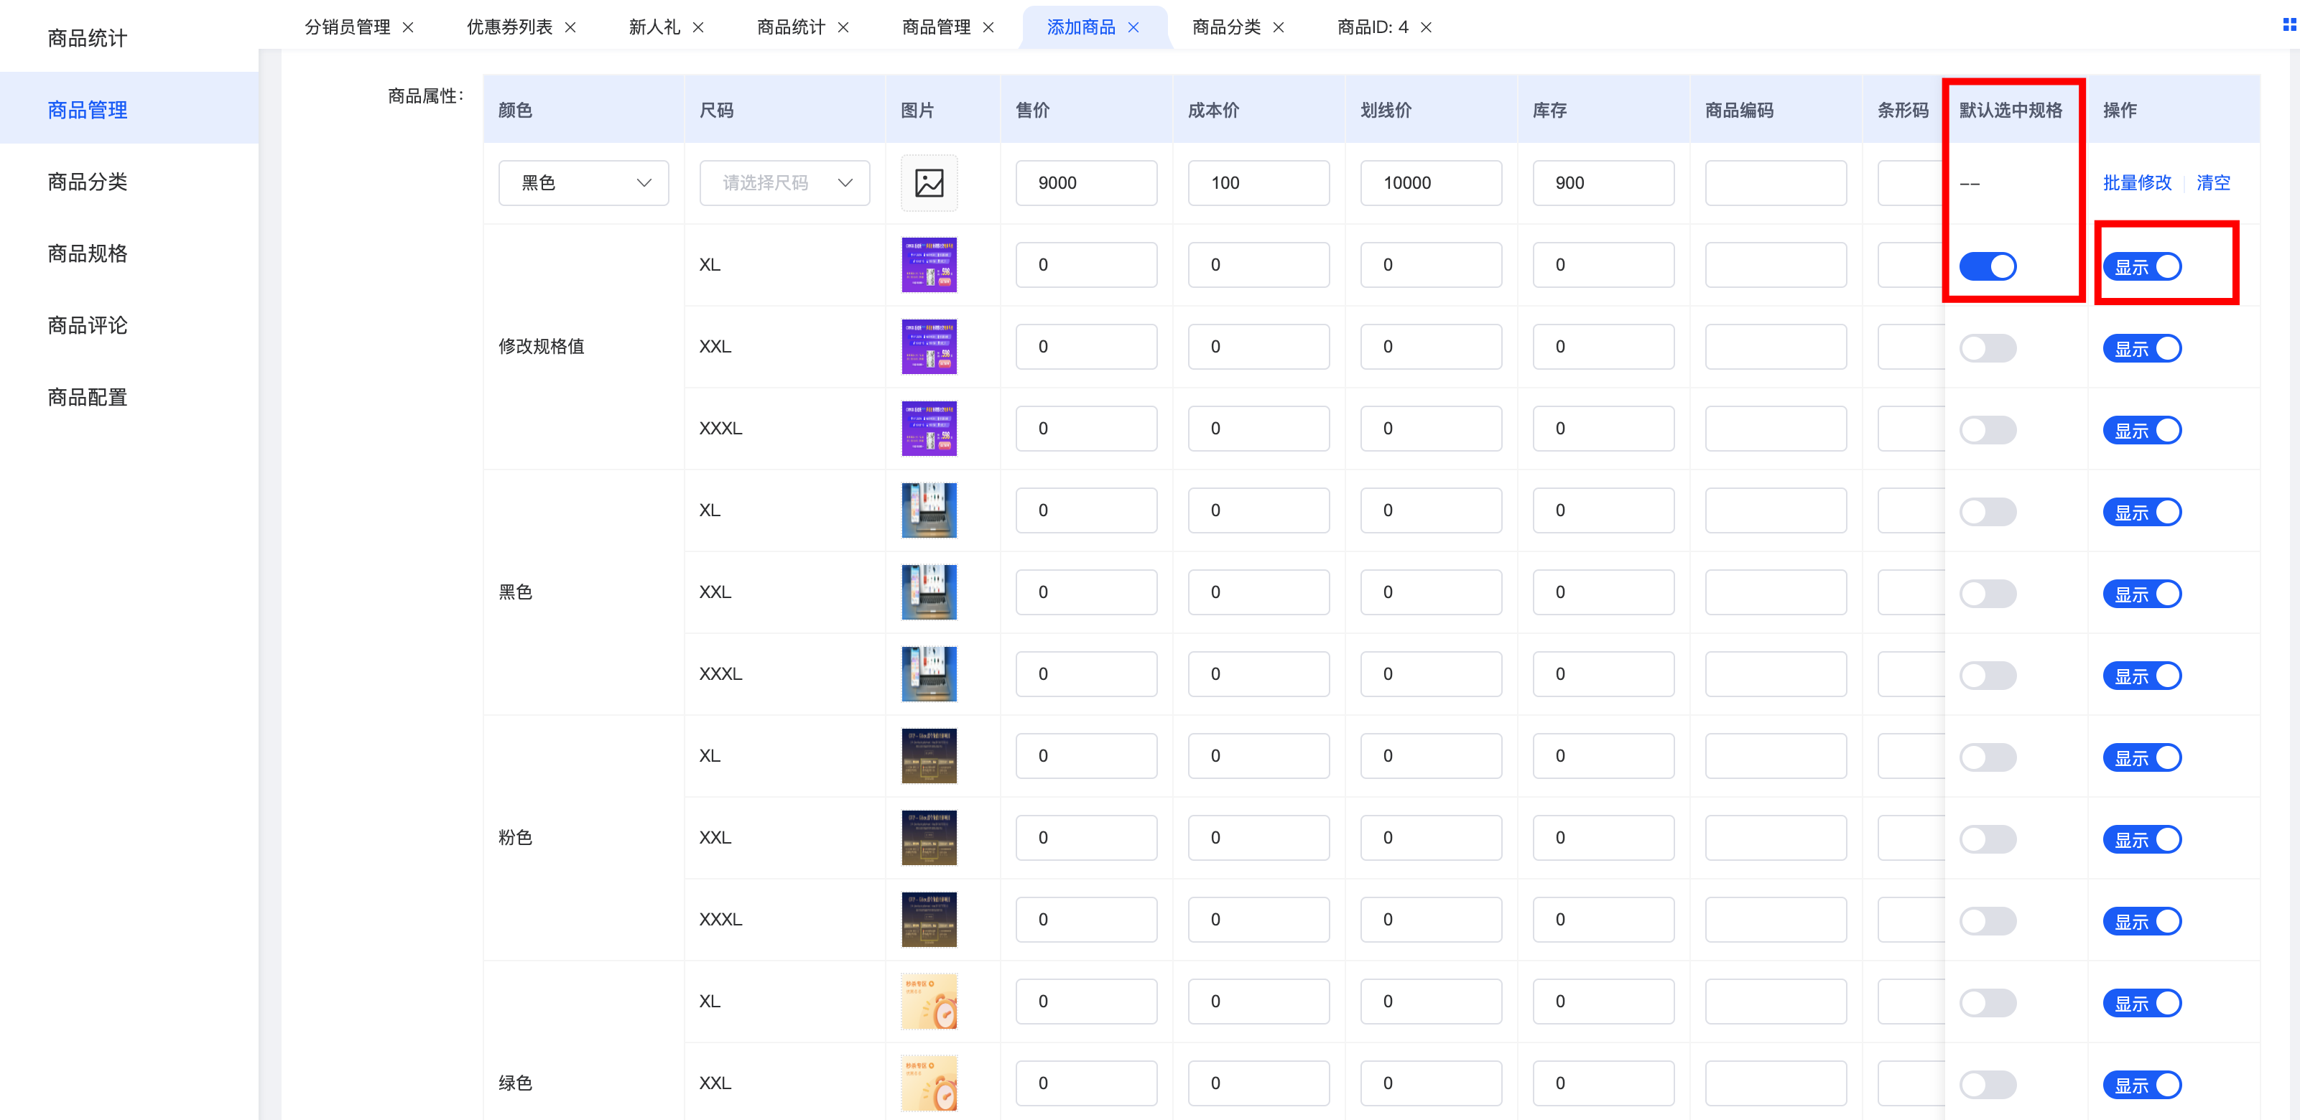Switch to the 商品管理 tab
Screen dimensions: 2300x1120
click(936, 28)
